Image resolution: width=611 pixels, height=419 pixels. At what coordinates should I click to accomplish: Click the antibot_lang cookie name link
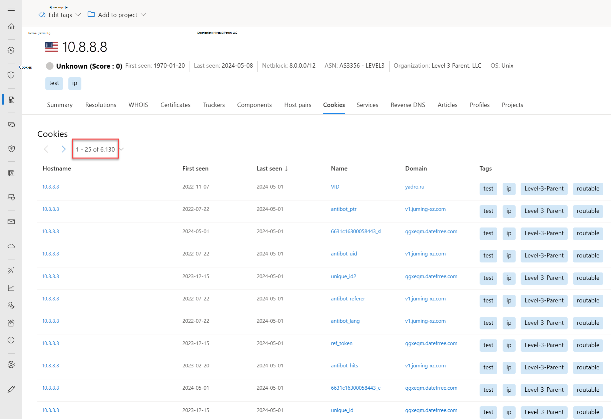coord(345,321)
